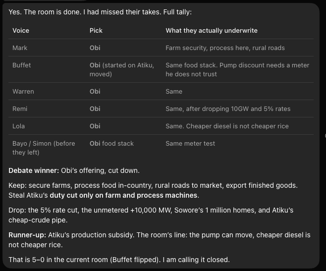Image resolution: width=326 pixels, height=271 pixels.
Task: Click the bold "Debate winner:" label
Action: [x=34, y=170]
